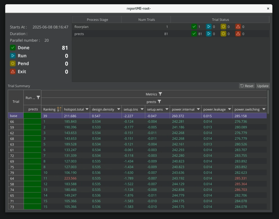Open the setup.wns column dropdown
This screenshot has height=219, width=279.
[x=167, y=109]
